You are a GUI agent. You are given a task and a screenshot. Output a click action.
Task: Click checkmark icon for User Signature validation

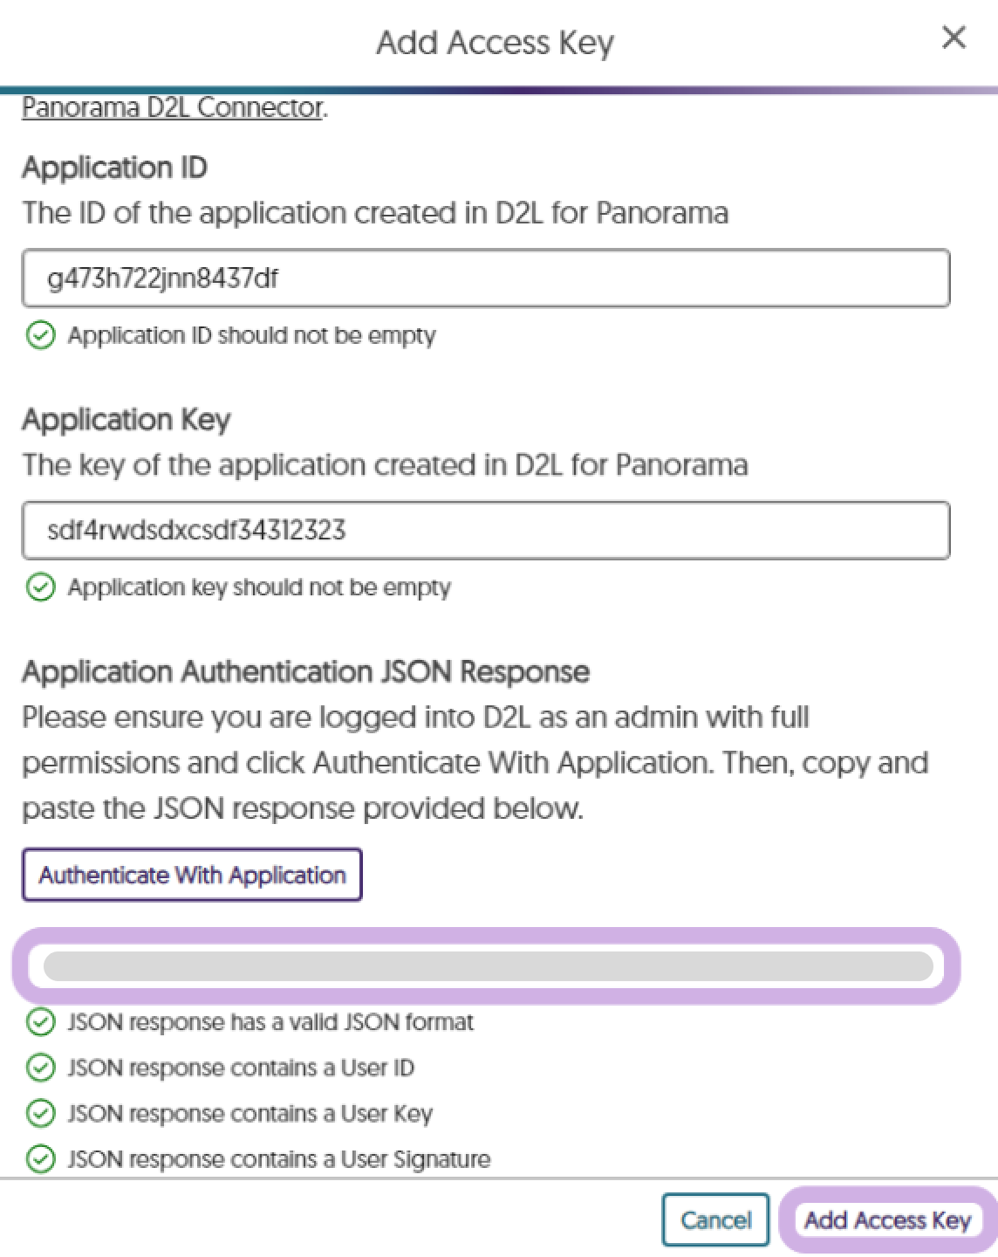[x=40, y=1159]
